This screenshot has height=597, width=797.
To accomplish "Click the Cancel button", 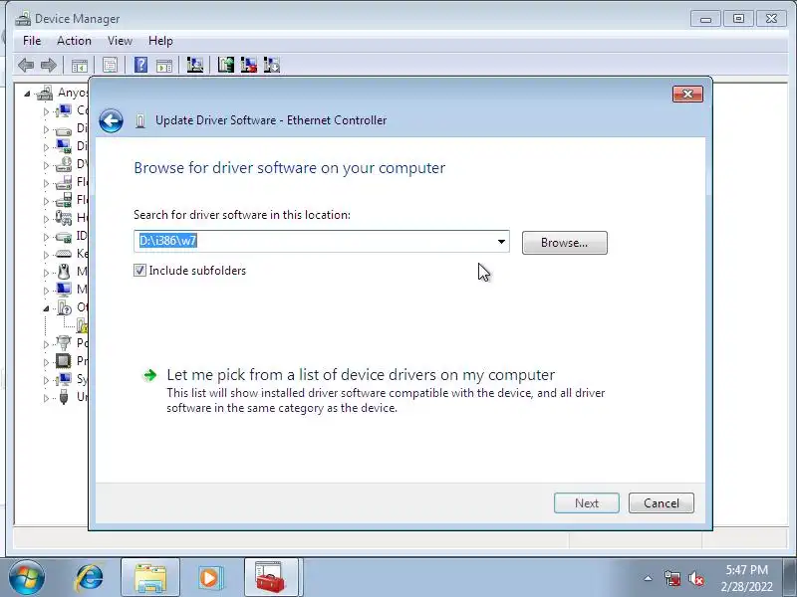I will coord(662,503).
